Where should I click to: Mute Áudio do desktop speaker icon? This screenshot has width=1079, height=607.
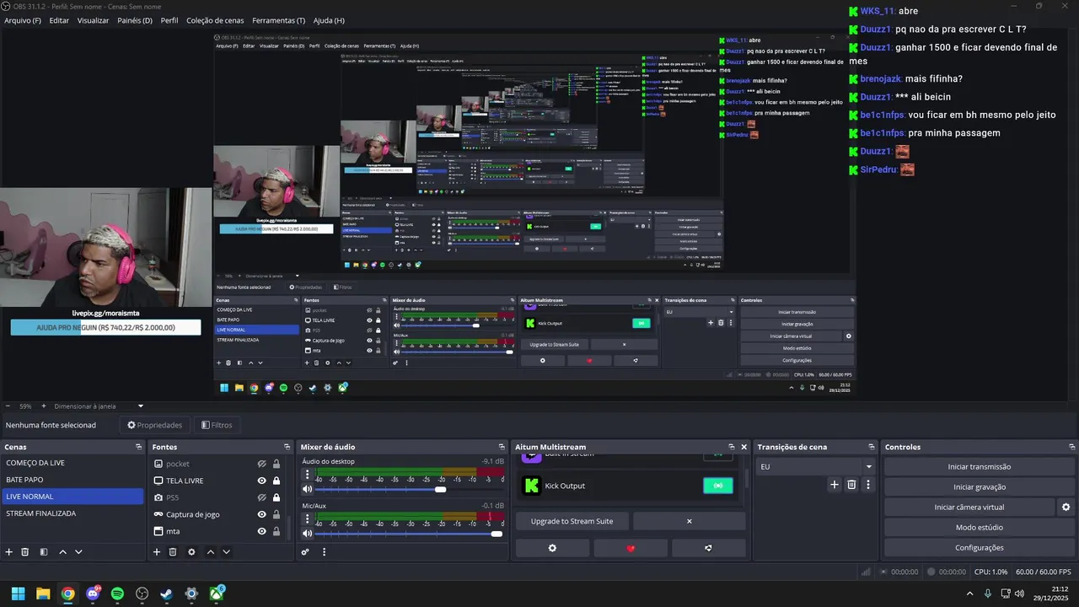308,489
